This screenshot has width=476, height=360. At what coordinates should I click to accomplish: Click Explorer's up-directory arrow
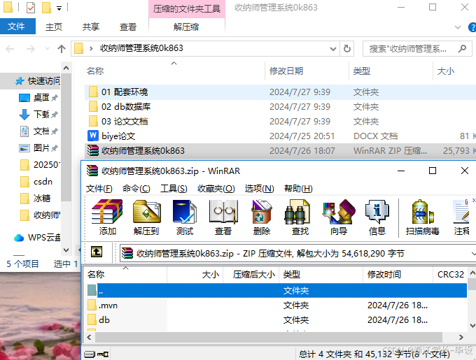[x=62, y=48]
